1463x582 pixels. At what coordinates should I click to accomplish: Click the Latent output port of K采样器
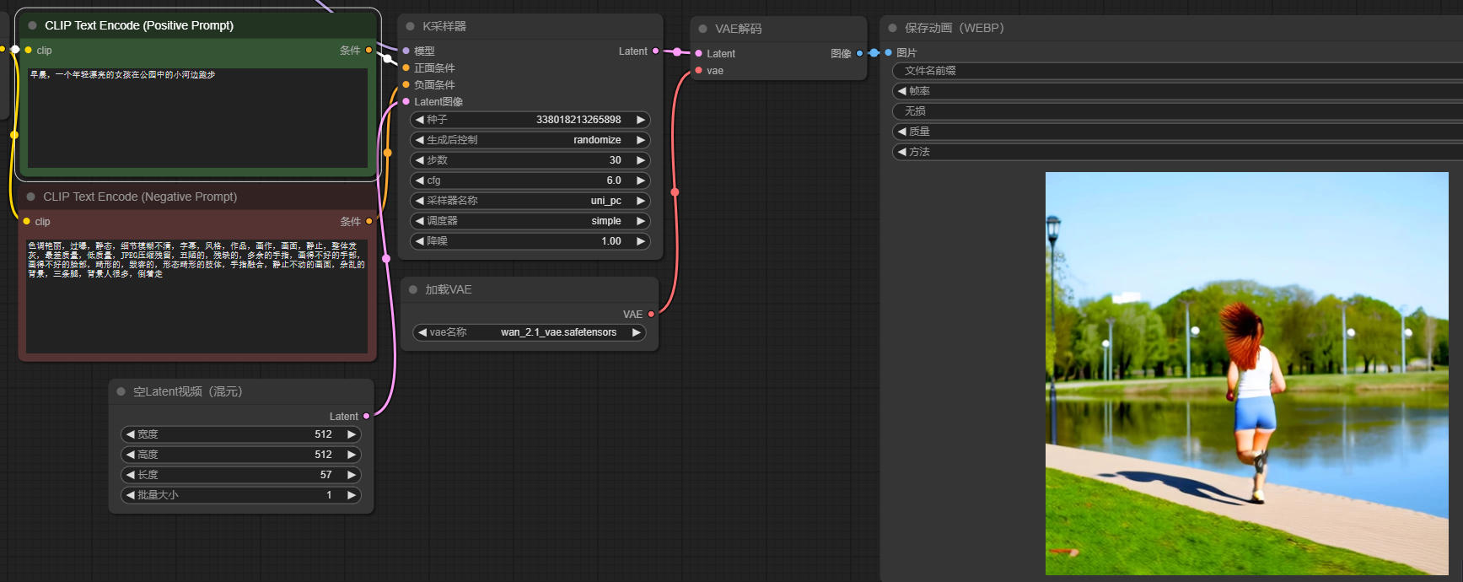click(x=656, y=51)
